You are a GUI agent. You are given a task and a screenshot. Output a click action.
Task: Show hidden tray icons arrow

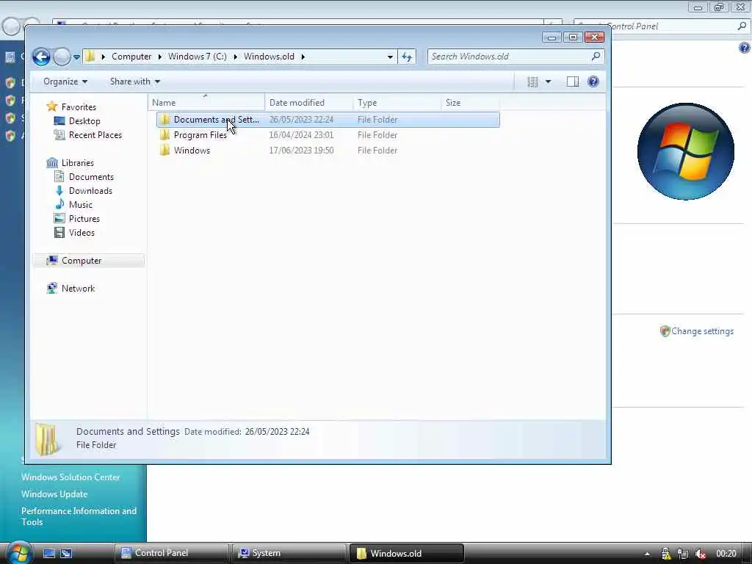(x=647, y=554)
